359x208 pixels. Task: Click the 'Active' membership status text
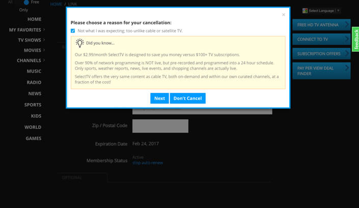pyautogui.click(x=138, y=157)
